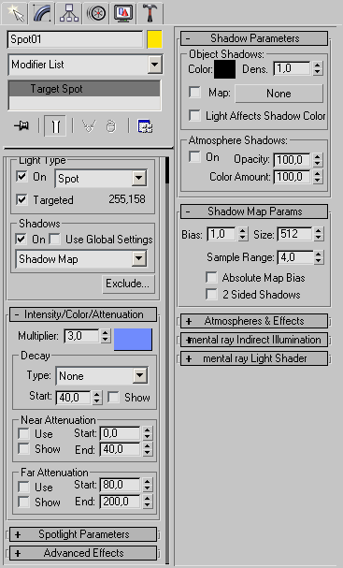Click the Opacity spinner arrows
343x568 pixels.
click(318, 159)
